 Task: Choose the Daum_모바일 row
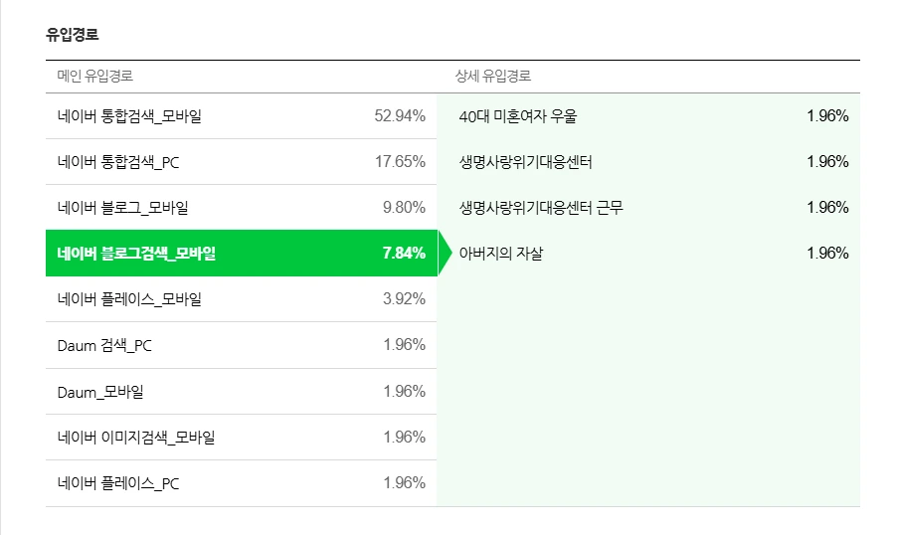(x=241, y=392)
